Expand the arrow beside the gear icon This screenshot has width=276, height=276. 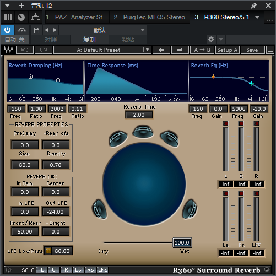[221, 39]
